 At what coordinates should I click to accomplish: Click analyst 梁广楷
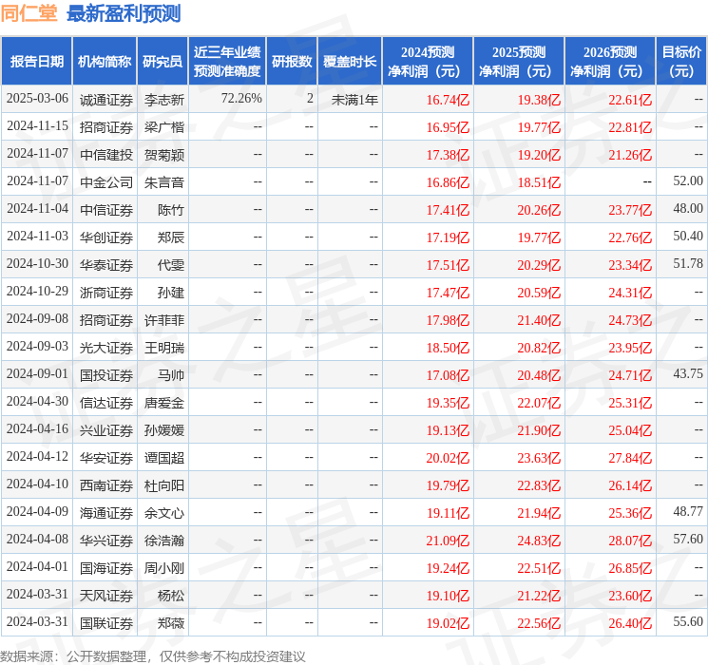[163, 127]
